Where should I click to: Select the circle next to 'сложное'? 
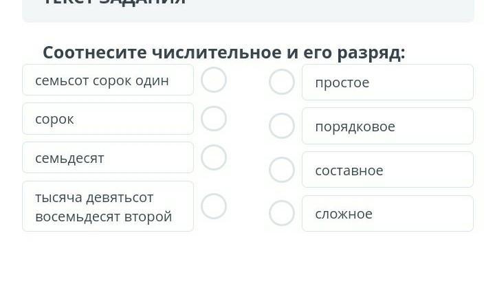point(281,213)
